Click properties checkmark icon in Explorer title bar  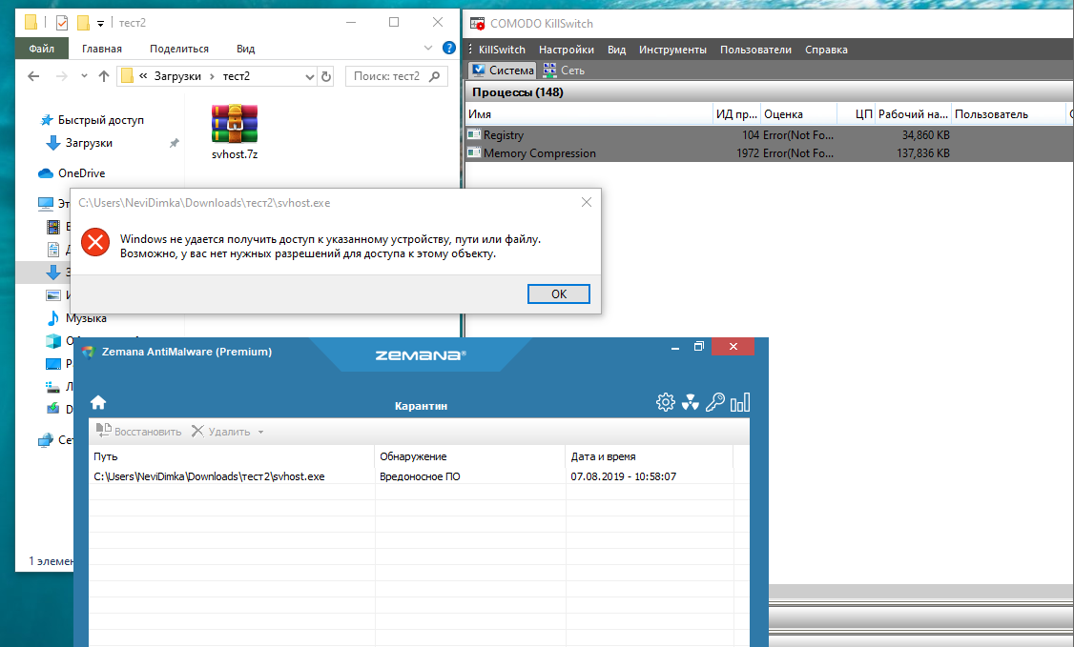[x=62, y=23]
